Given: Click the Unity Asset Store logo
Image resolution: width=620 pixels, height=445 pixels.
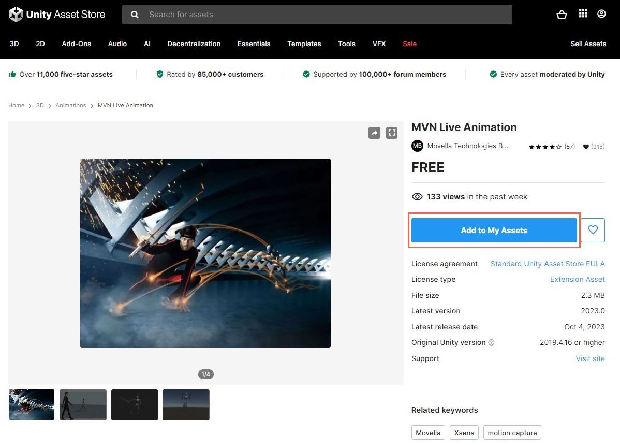Looking at the screenshot, I should 57,14.
